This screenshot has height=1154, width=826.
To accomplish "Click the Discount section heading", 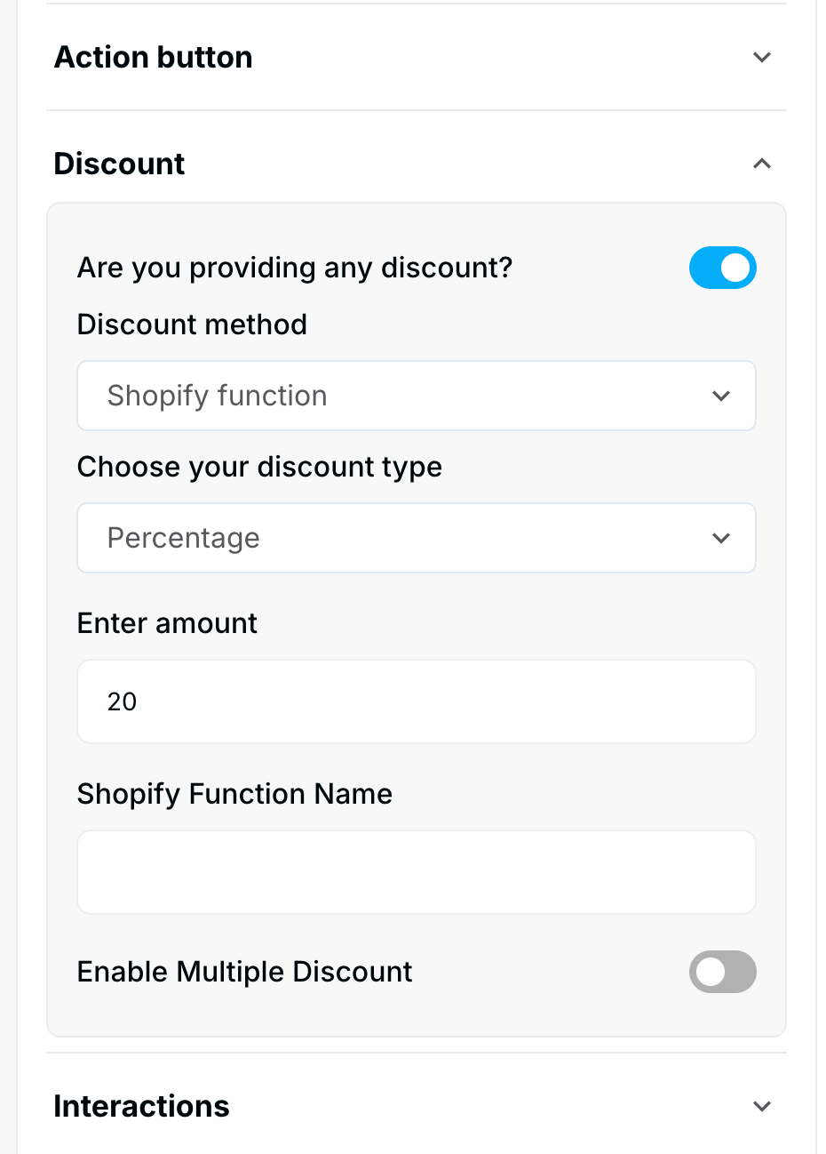I will click(120, 164).
